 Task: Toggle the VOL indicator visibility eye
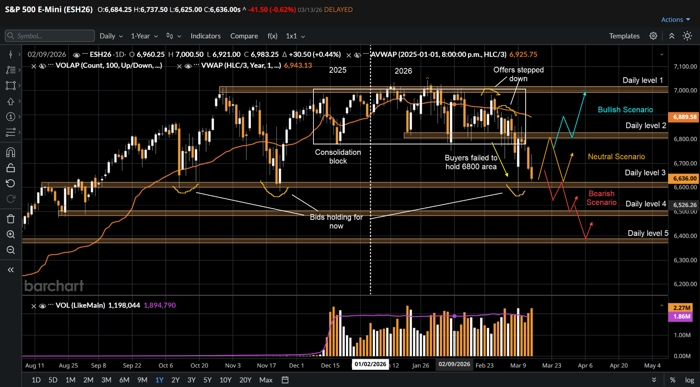tap(42, 306)
